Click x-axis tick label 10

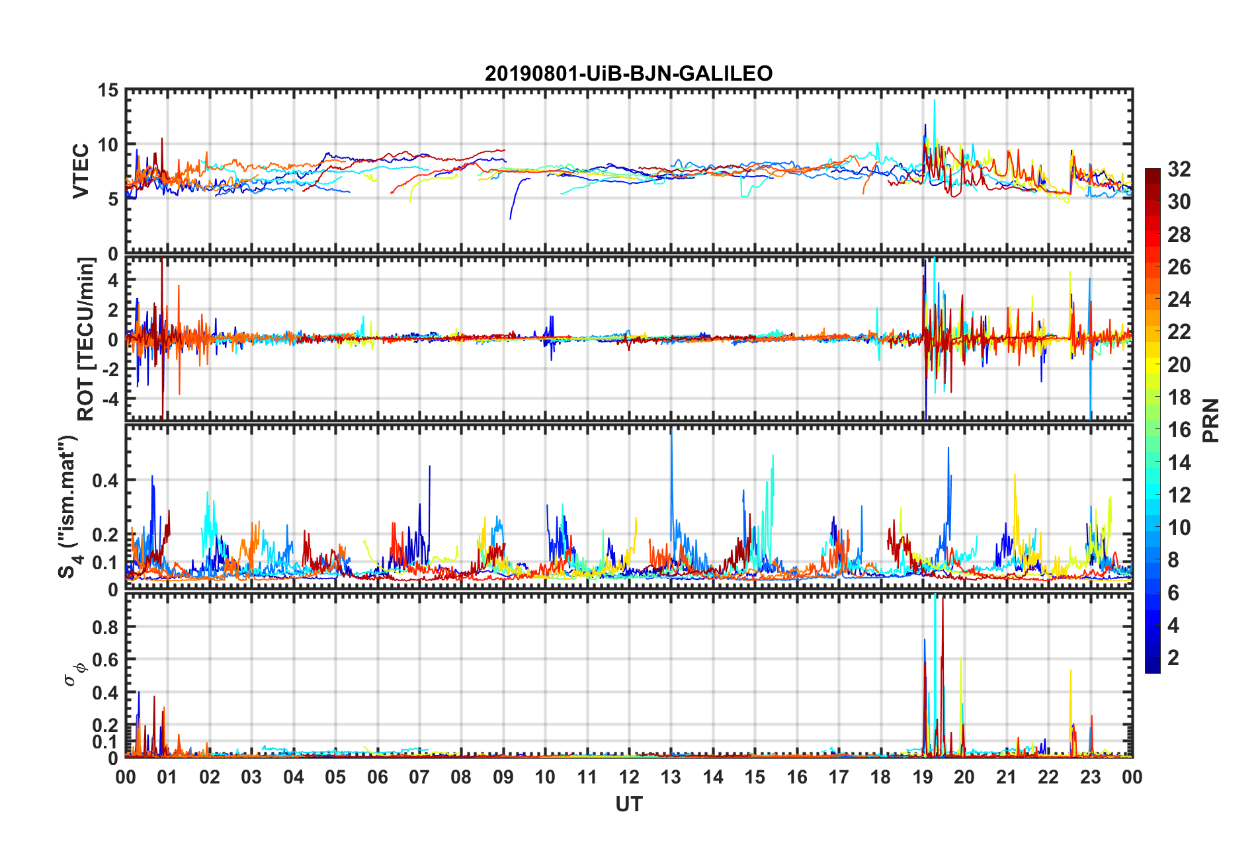pos(545,778)
